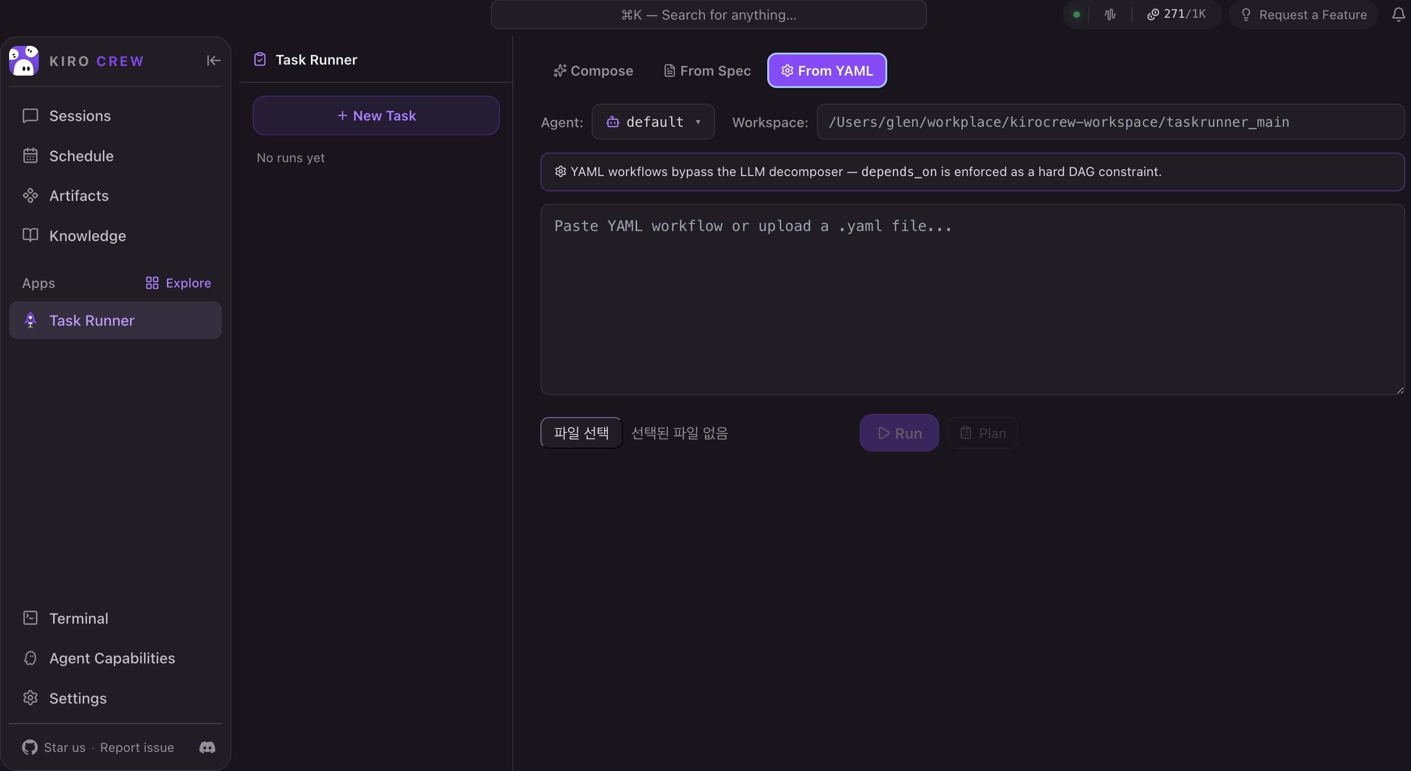Screen dimensions: 1411x771
Task: Click the 파일 선택 file chooser button
Action: (581, 432)
